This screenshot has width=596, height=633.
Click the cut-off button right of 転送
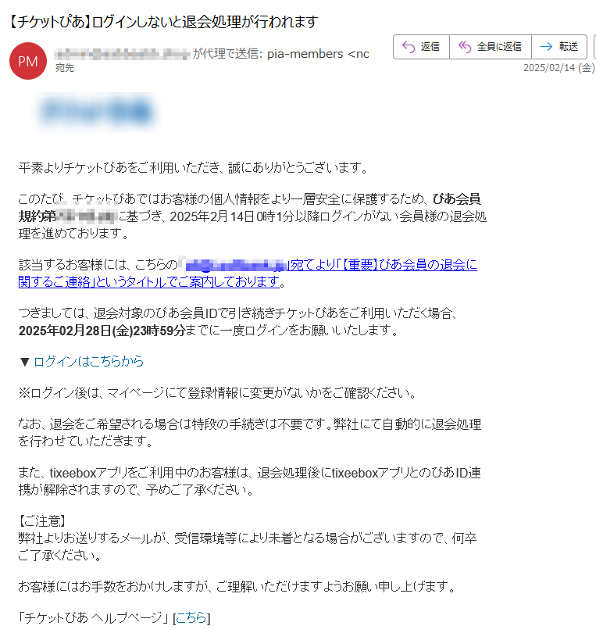(x=594, y=47)
